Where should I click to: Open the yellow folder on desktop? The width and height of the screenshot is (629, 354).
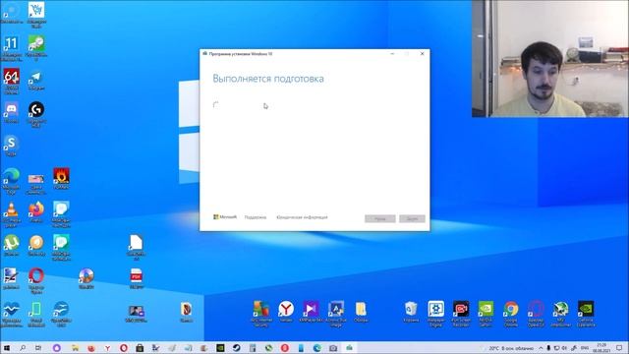pyautogui.click(x=361, y=312)
